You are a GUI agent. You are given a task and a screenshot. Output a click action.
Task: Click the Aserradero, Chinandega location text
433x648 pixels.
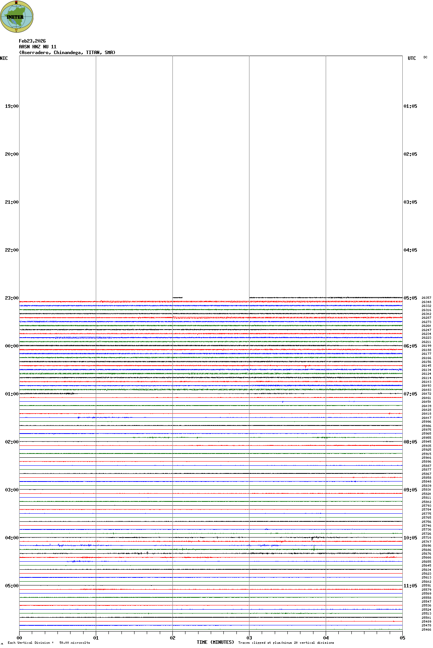tap(67, 53)
